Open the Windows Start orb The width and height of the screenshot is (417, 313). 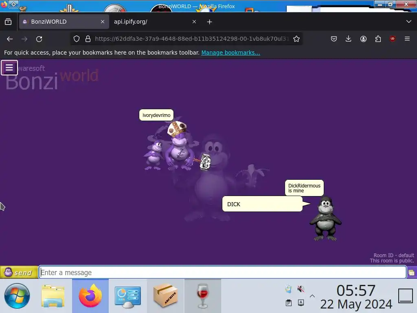coord(17,296)
